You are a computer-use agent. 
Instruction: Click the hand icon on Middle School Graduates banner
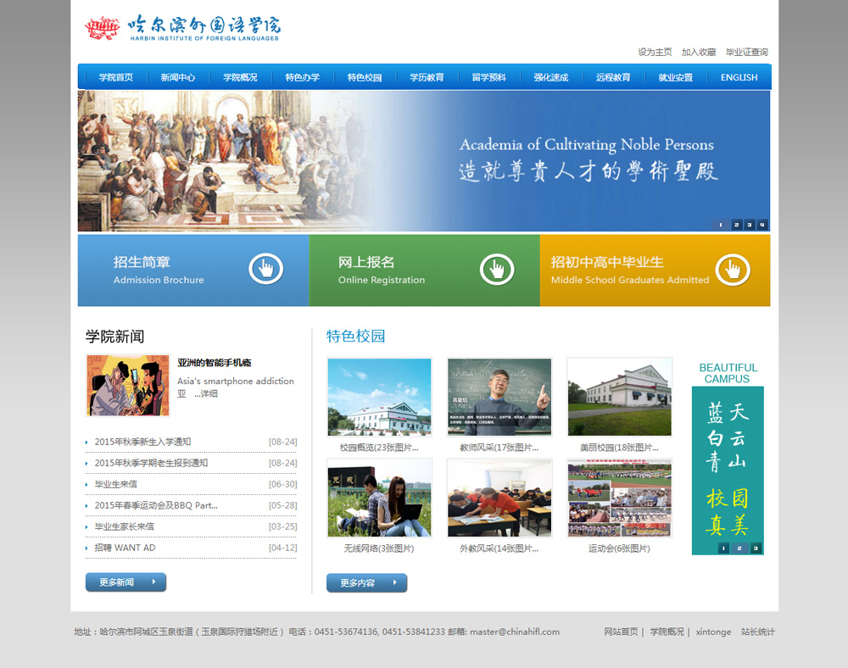click(x=733, y=269)
